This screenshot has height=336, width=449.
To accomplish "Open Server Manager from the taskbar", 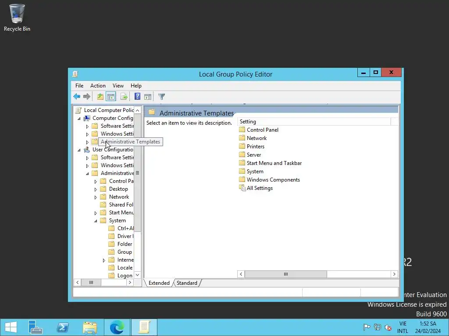I will (36, 327).
